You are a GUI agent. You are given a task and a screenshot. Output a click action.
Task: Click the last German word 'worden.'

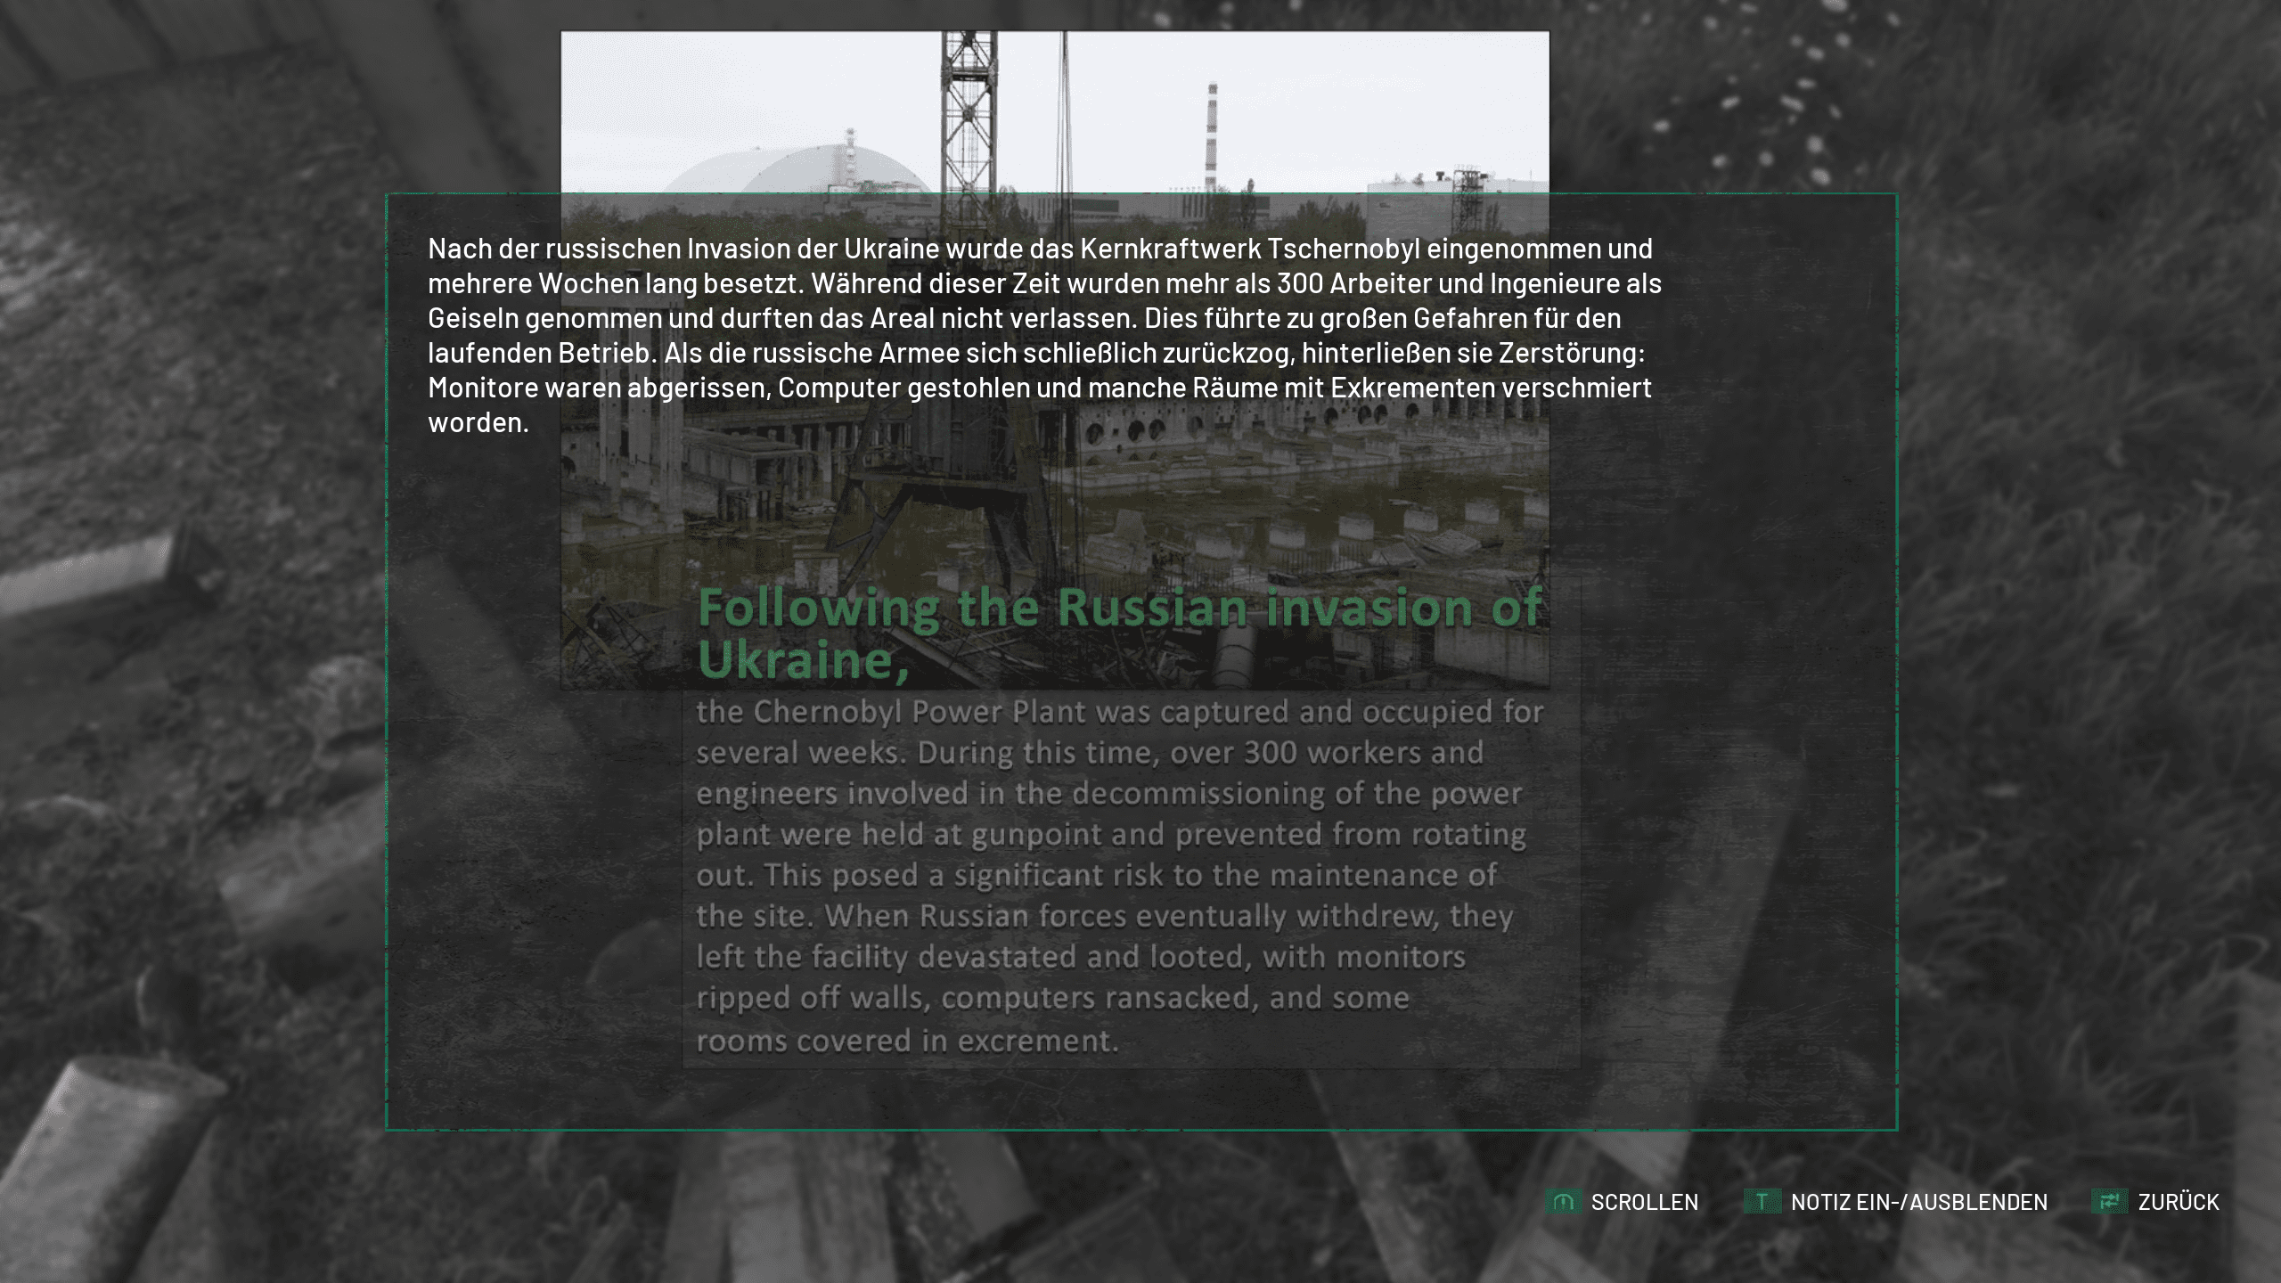478,422
